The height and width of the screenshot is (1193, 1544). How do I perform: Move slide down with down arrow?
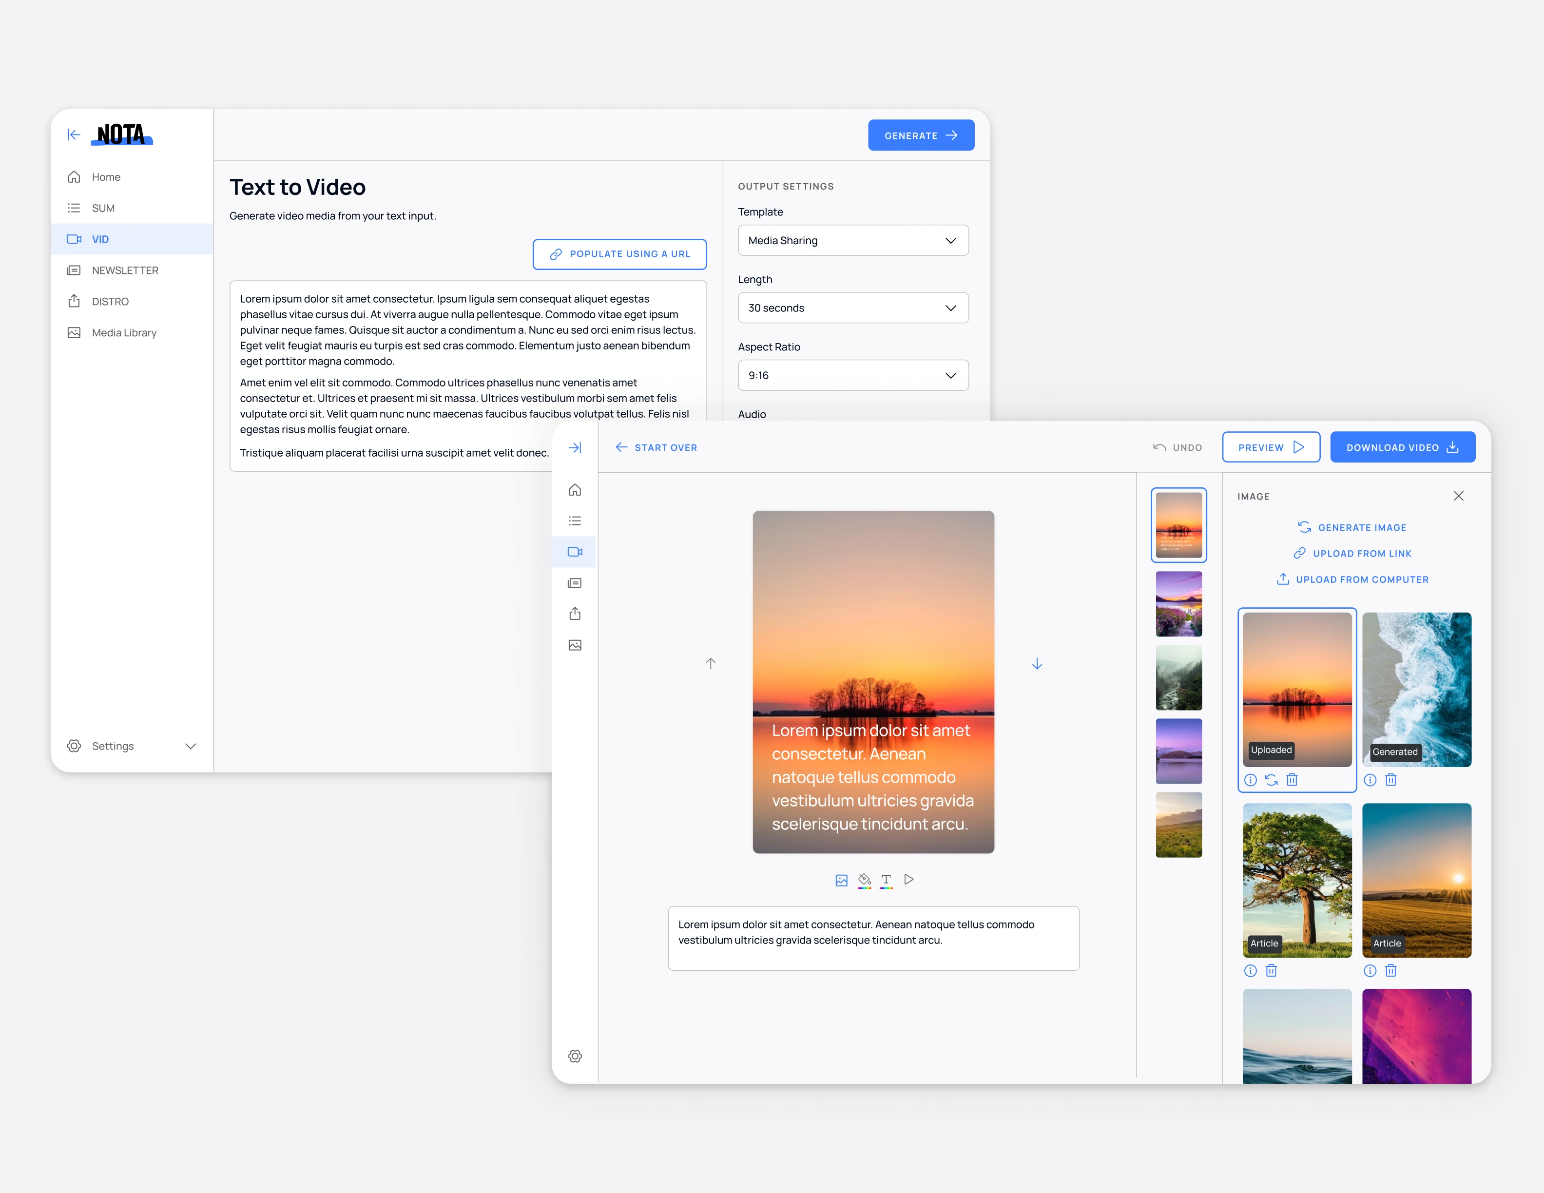click(1037, 664)
